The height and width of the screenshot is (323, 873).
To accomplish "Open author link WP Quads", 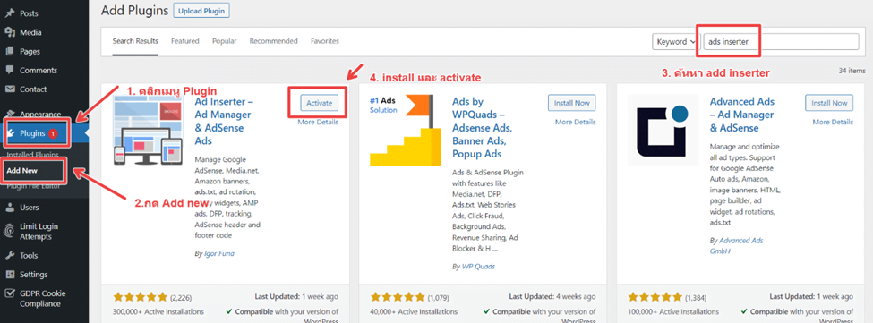I will click(478, 267).
